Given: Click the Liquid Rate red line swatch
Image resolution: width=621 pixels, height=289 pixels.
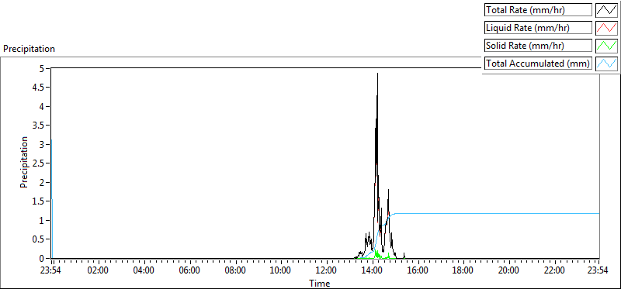Looking at the screenshot, I should [606, 28].
